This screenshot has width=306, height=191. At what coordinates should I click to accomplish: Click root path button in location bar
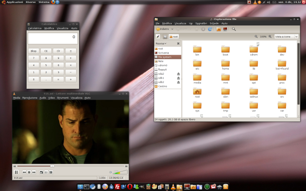click(174, 37)
